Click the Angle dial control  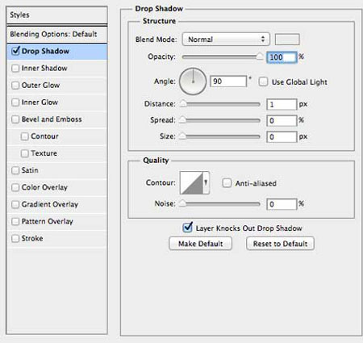point(193,82)
